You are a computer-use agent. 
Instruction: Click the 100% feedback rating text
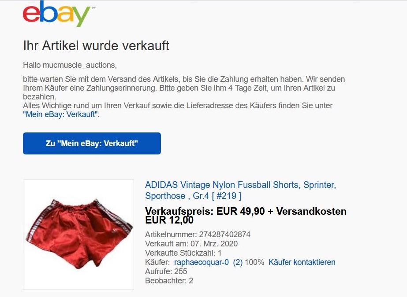(254, 262)
